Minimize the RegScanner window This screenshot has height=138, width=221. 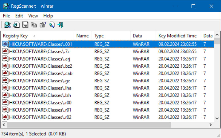(x=176, y=6)
